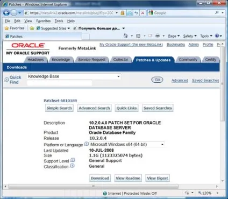Open the Saved Searches link near Go
Screen dimensions: 228x199
[x=205, y=81]
